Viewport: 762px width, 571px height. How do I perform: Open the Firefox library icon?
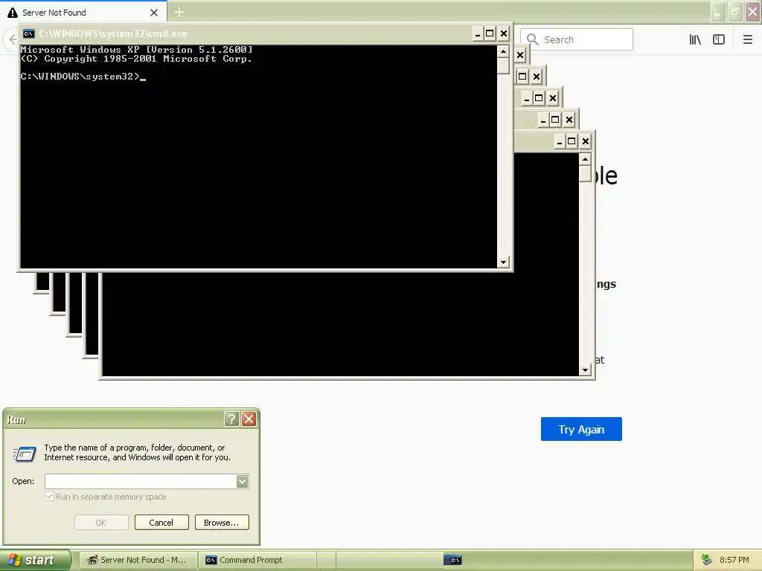coord(695,40)
